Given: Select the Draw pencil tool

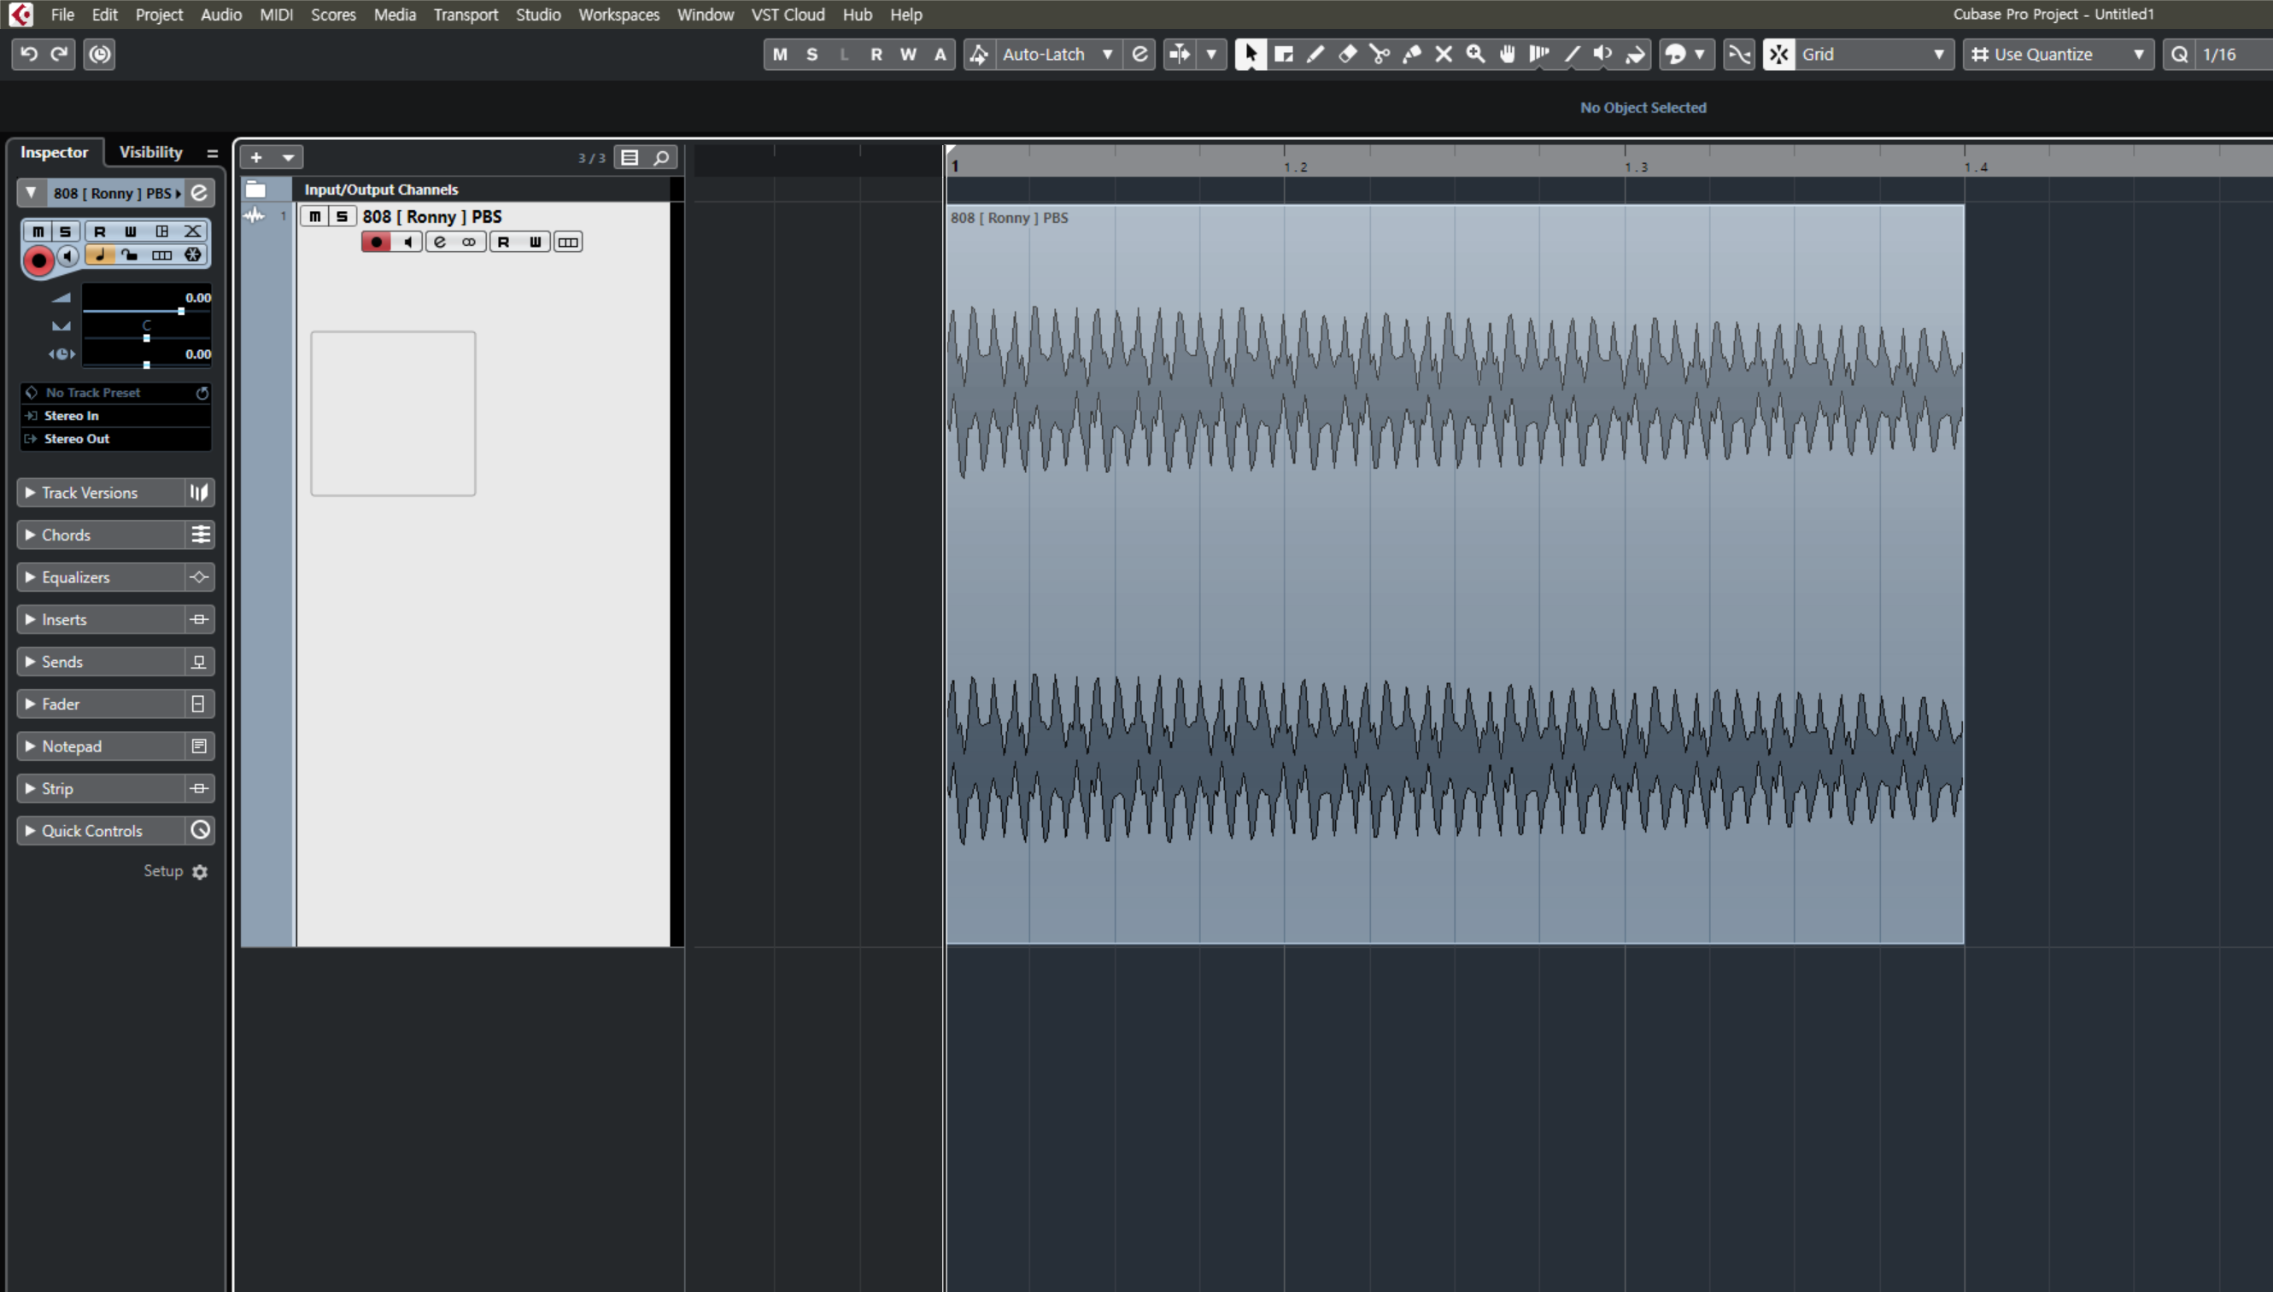Looking at the screenshot, I should pos(1315,54).
